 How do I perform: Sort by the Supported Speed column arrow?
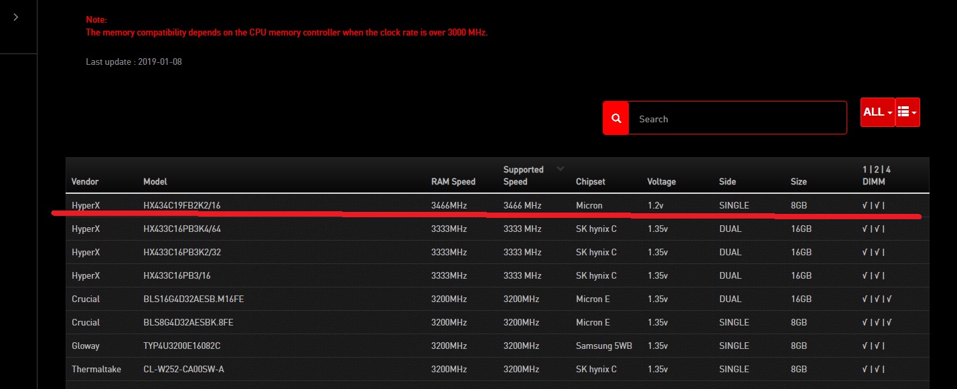[x=561, y=168]
